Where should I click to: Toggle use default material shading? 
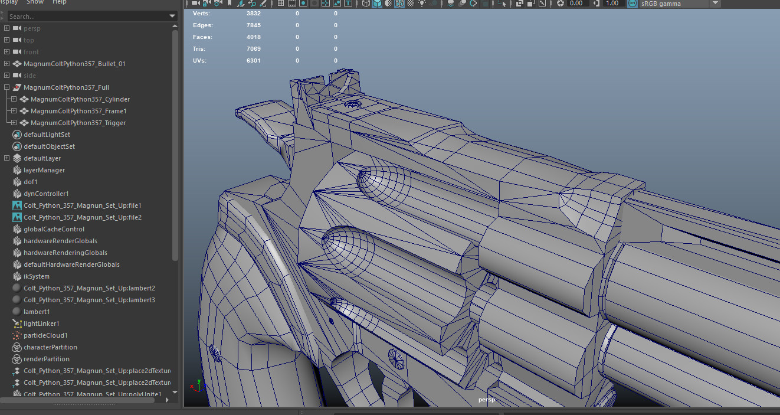(387, 4)
